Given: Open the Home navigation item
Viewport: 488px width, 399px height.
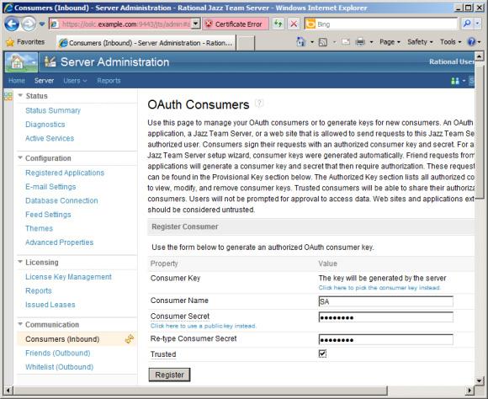Looking at the screenshot, I should click(17, 81).
